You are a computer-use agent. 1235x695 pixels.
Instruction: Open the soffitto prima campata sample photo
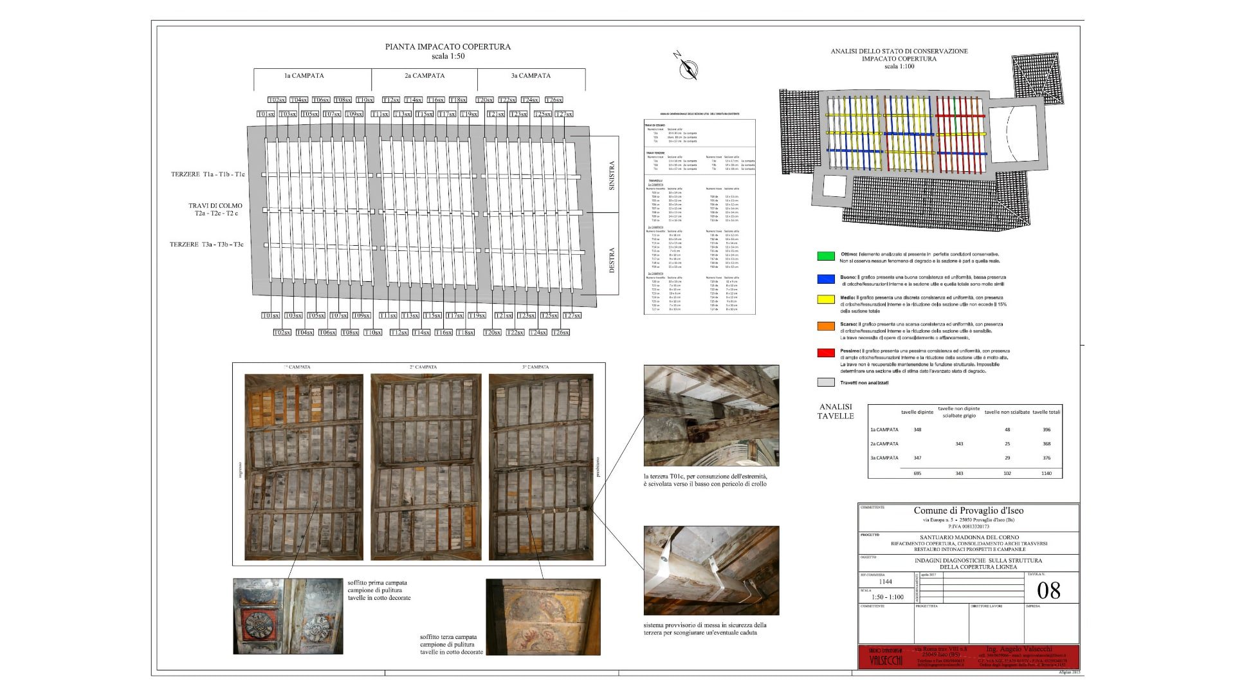pos(288,616)
